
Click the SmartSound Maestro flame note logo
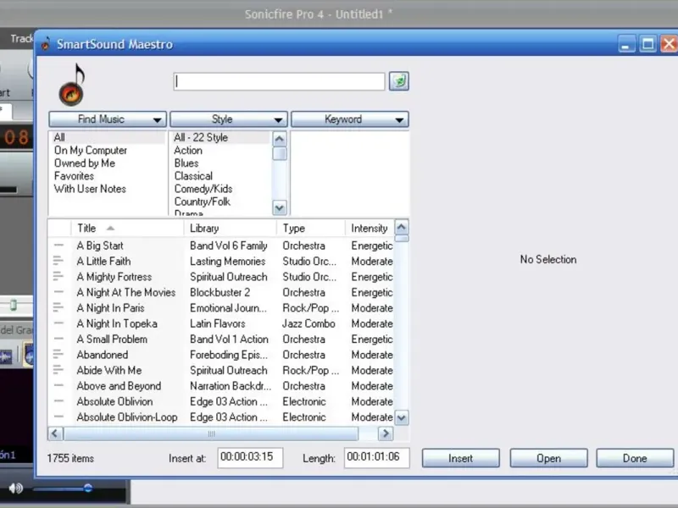(x=72, y=85)
